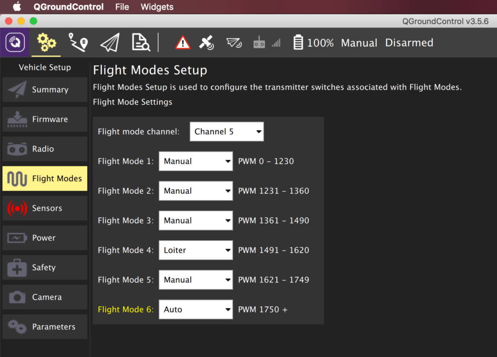Click the Summary paper plane icon
Viewport: 497px width, 357px height.
17,90
